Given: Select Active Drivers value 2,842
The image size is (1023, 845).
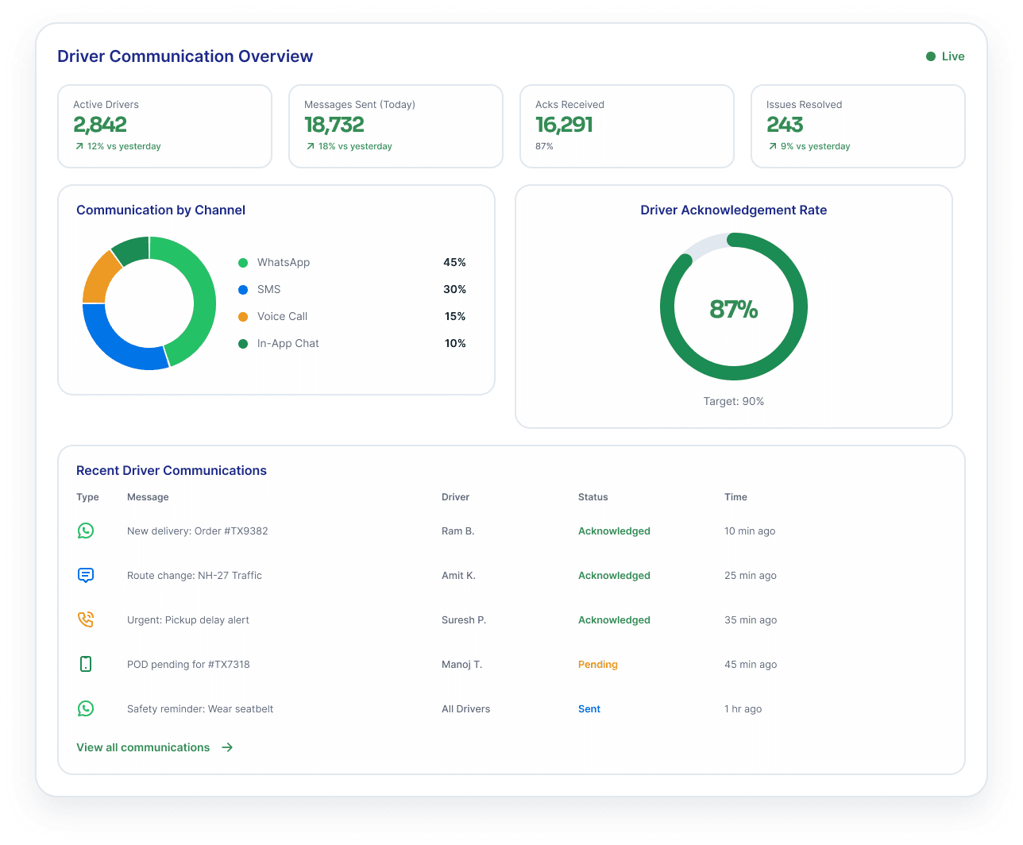Looking at the screenshot, I should (100, 125).
